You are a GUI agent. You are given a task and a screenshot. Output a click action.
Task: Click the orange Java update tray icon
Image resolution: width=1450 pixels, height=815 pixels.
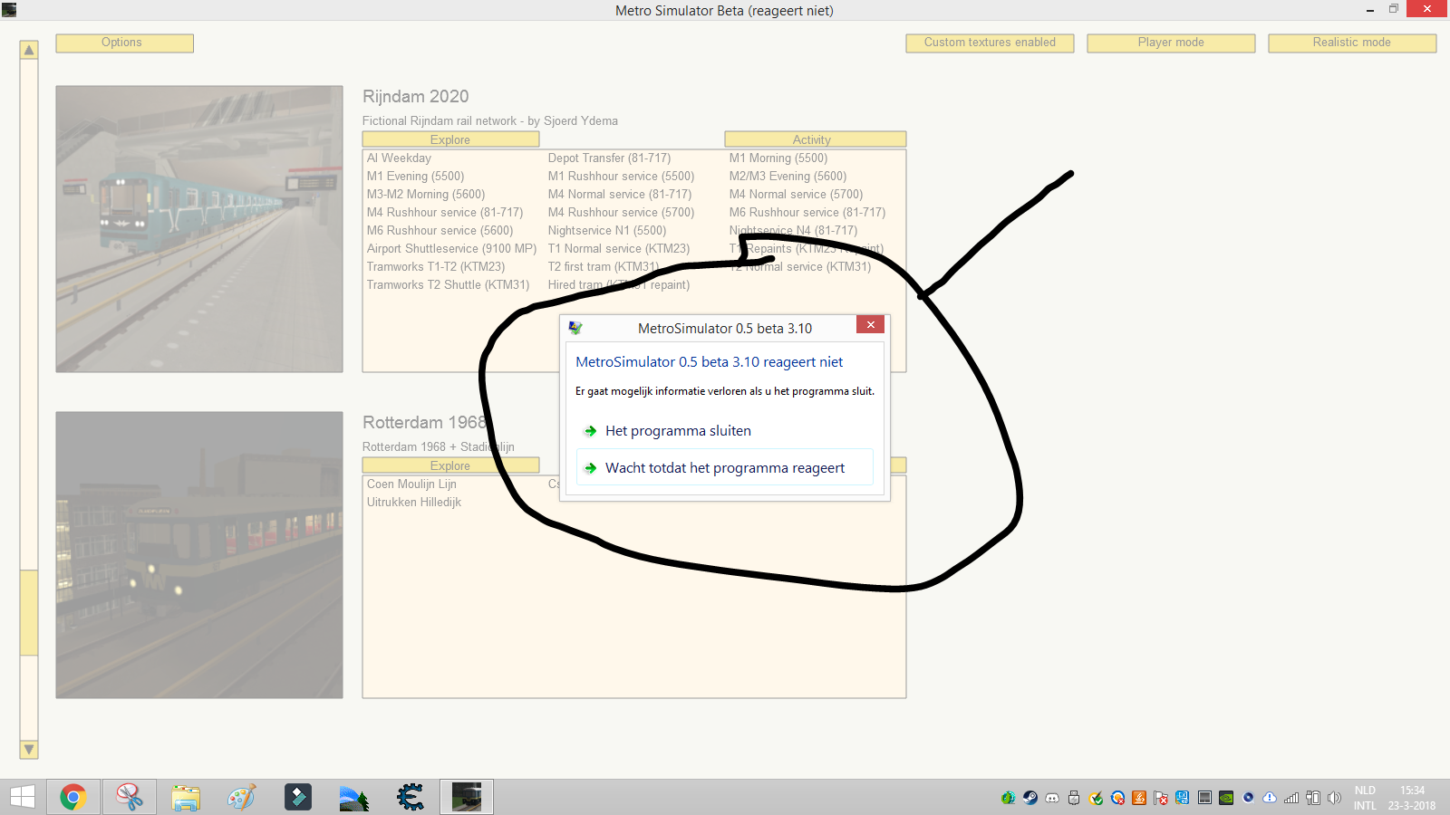coord(1139,798)
